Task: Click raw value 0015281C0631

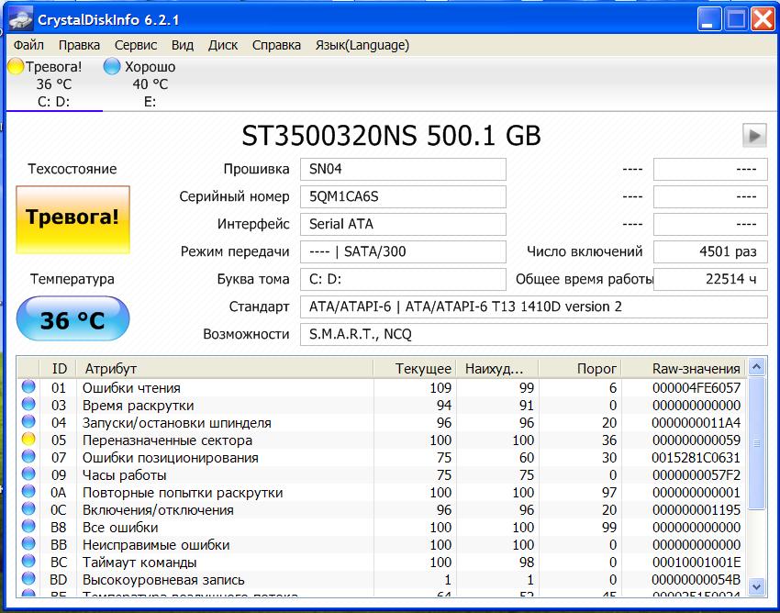Action: pyautogui.click(x=696, y=457)
